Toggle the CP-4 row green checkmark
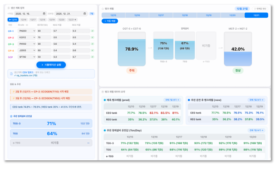Viewport: 278px width, 170px height. point(92,50)
